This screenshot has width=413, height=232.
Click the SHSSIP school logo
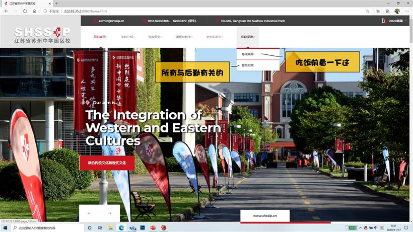[42, 35]
